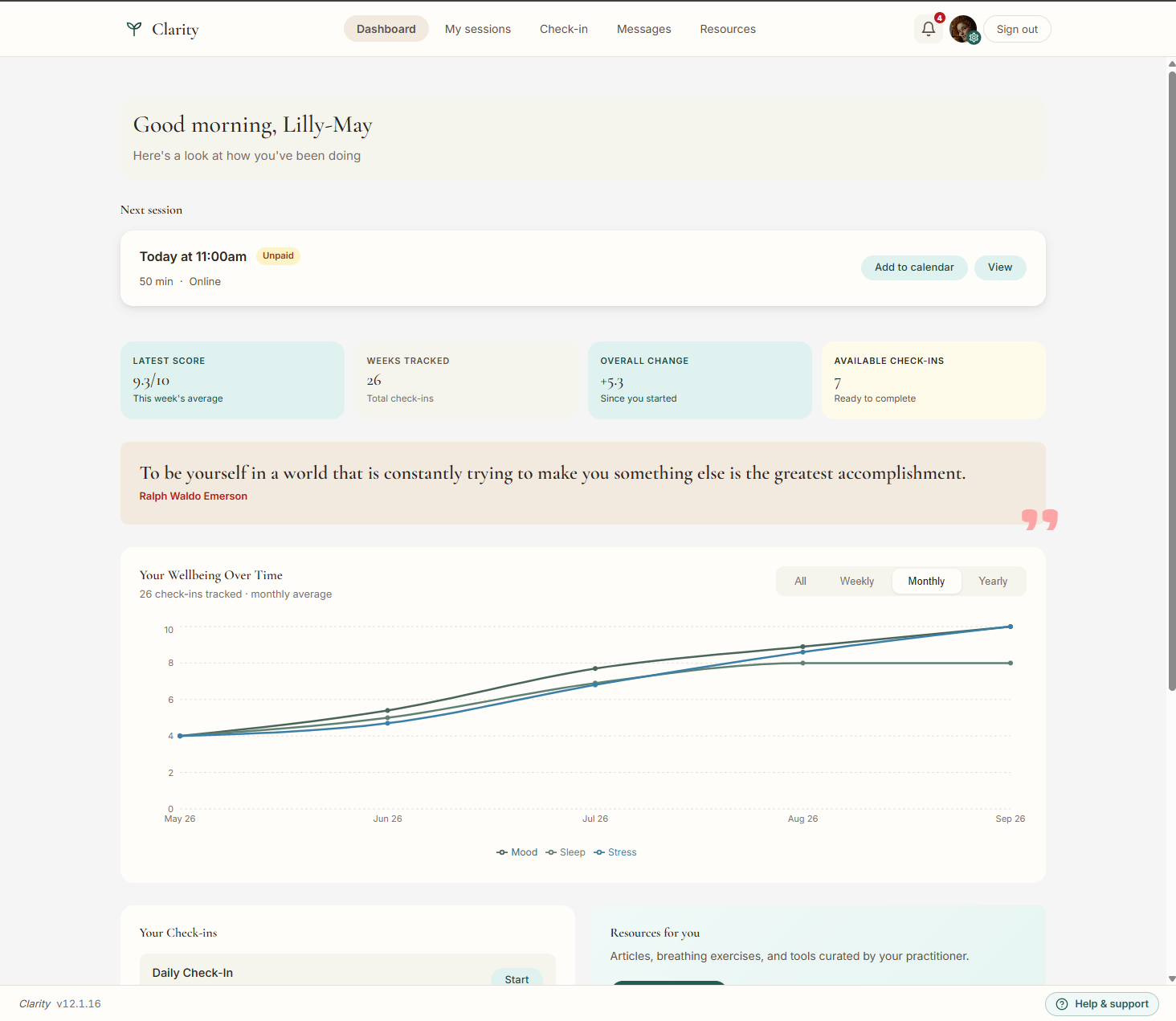
Task: Start the Daily Check-In
Action: click(x=517, y=977)
